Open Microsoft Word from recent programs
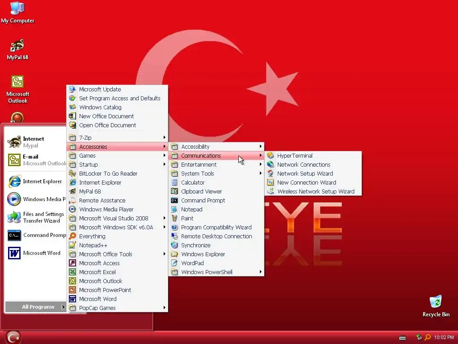Screen dimensions: 458x344 [36, 253]
